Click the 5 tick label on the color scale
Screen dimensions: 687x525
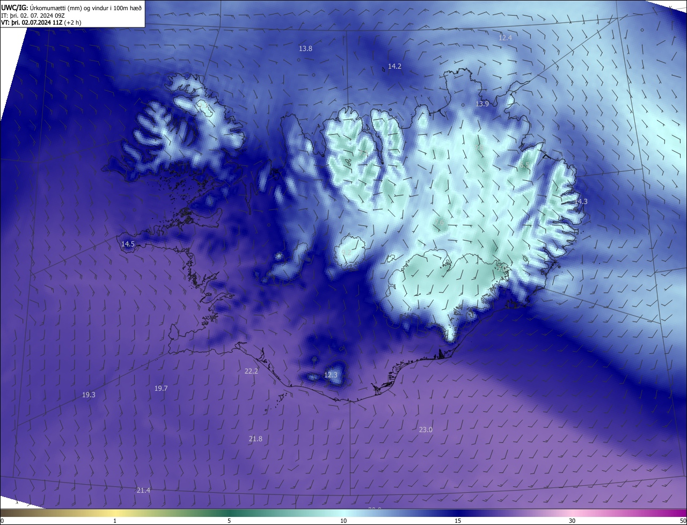(229, 521)
